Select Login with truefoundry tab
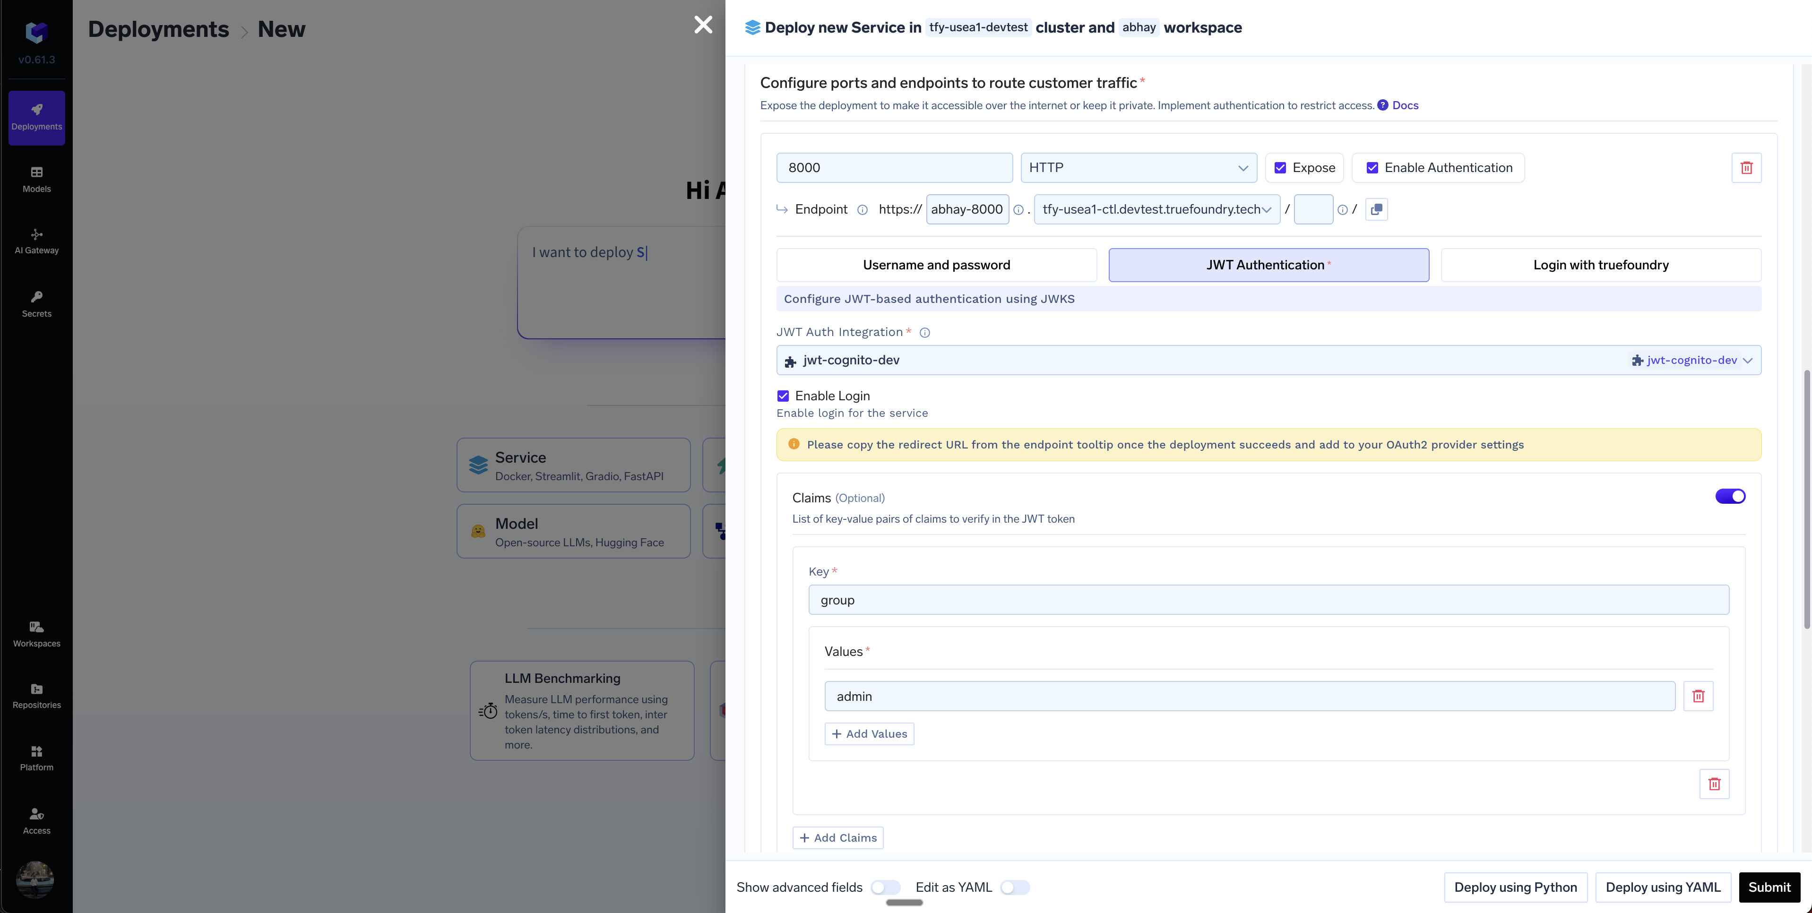This screenshot has width=1812, height=913. [1600, 265]
